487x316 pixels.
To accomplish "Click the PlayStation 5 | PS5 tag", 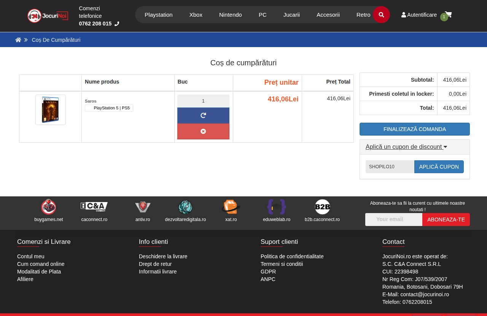I will (109, 108).
